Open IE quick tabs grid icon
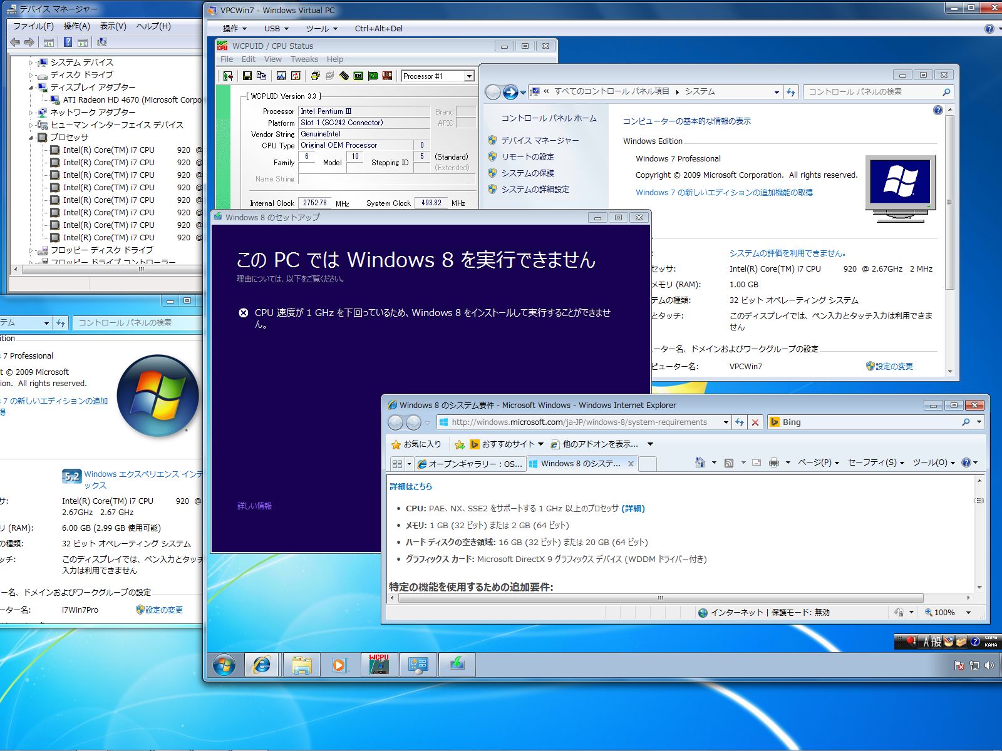Image resolution: width=1002 pixels, height=751 pixels. (x=396, y=464)
